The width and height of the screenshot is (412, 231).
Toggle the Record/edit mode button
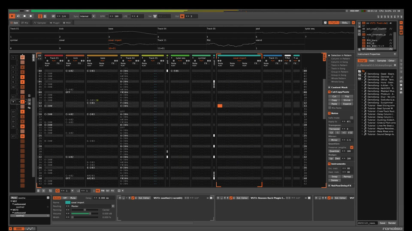pyautogui.click(x=31, y=16)
